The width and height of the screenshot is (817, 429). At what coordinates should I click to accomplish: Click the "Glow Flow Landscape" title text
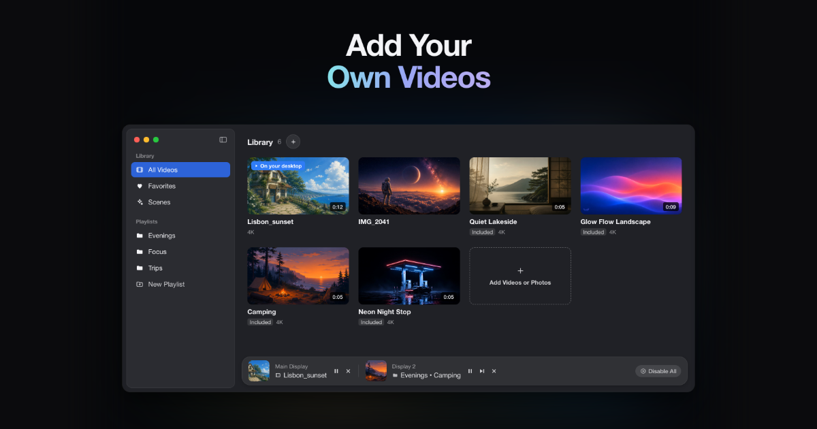coord(615,222)
